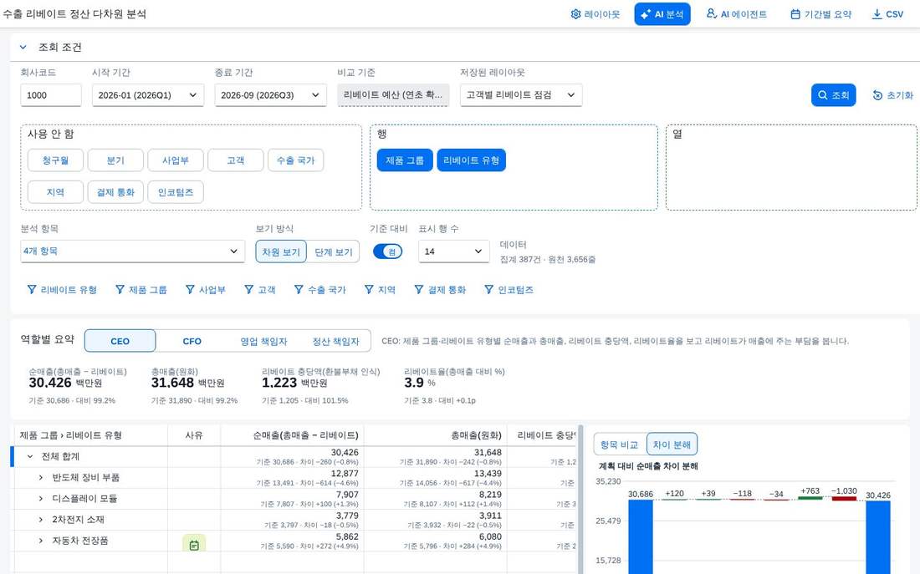Open 기간별 요약 period summary
The image size is (920, 574).
820,14
